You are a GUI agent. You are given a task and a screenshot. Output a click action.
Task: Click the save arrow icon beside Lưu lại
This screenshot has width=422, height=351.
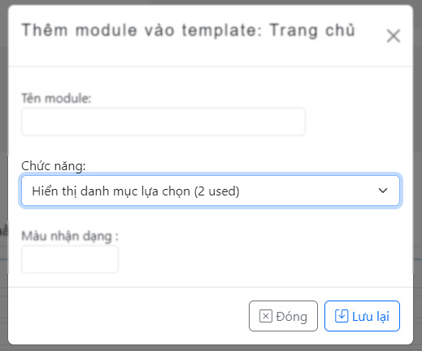point(342,316)
